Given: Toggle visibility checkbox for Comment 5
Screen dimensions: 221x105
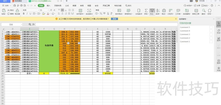Looking at the screenshot, I should pyautogui.click(x=211, y=27).
